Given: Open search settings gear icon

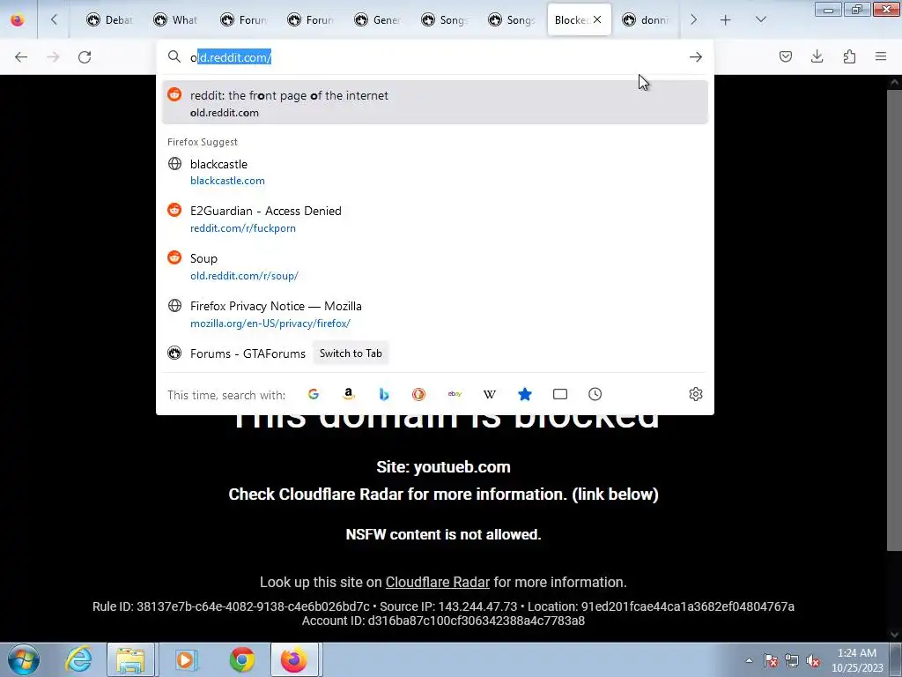Looking at the screenshot, I should (x=696, y=394).
